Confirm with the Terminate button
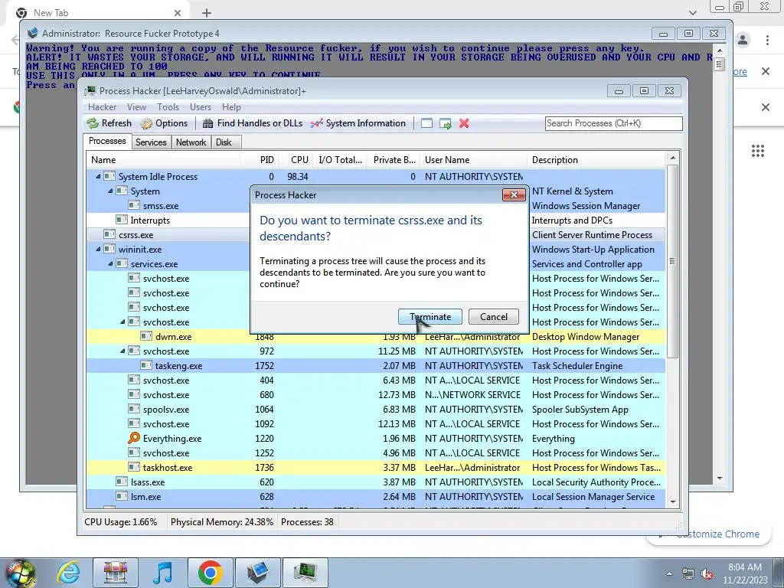784x588 pixels. [x=430, y=316]
